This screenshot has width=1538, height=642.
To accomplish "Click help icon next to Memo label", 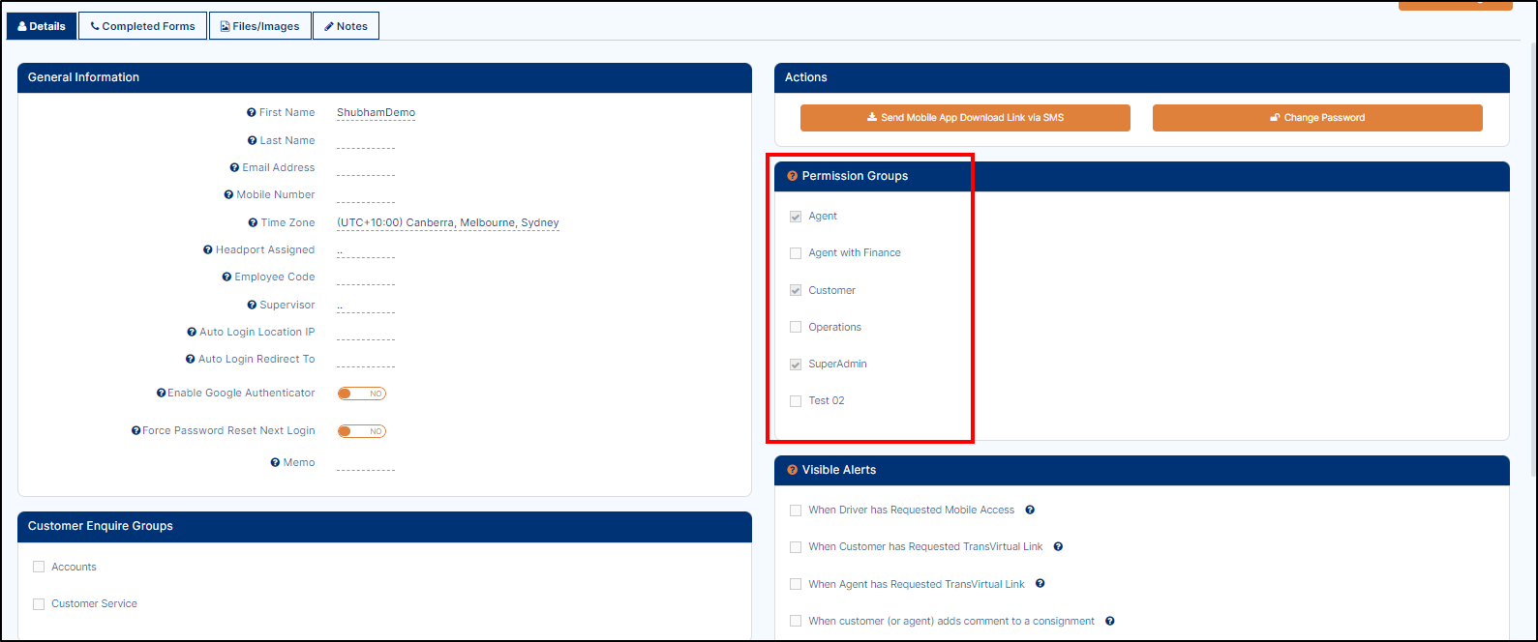I will (x=275, y=463).
